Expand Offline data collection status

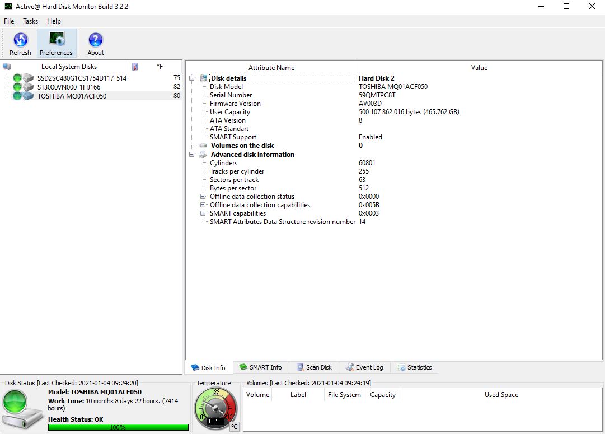click(203, 197)
